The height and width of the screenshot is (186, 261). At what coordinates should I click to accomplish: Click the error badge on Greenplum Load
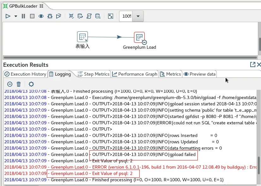(144, 42)
